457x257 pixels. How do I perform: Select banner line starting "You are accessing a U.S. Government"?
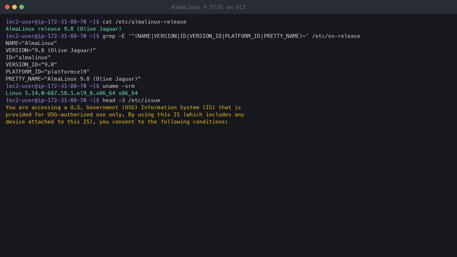pos(123,107)
